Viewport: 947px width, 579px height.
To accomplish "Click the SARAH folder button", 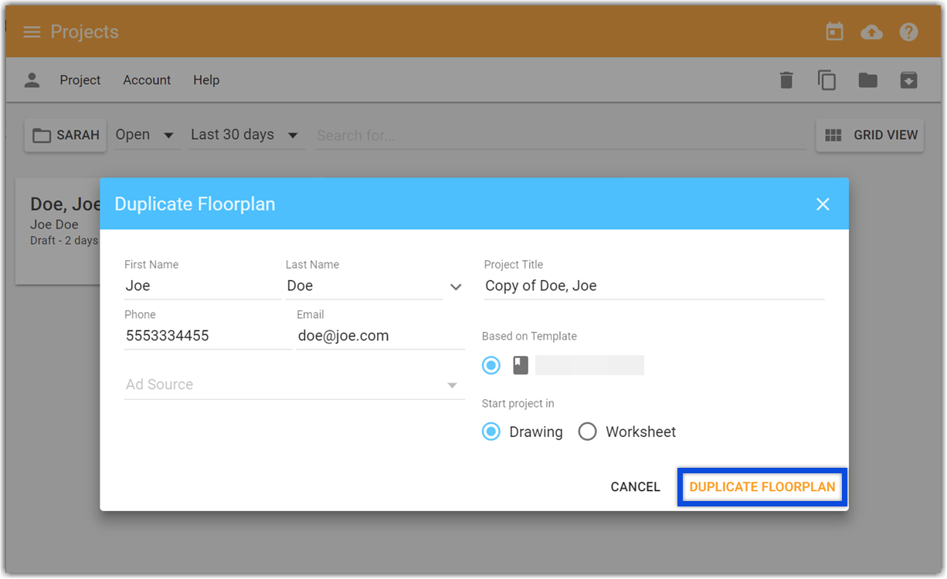I will coord(66,135).
